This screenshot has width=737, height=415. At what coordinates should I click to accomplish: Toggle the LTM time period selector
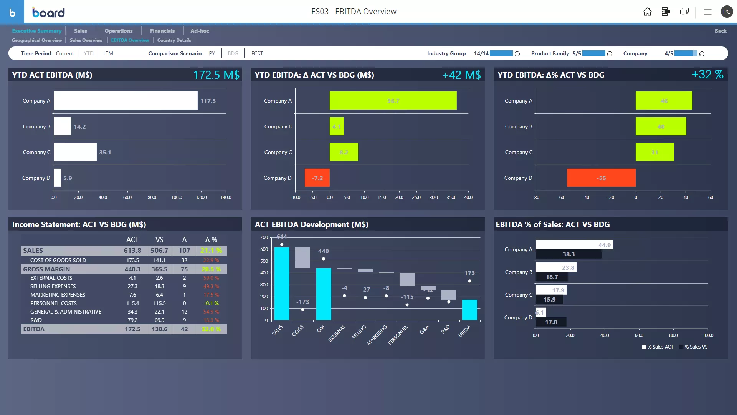108,53
